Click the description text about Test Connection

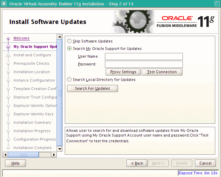[x=137, y=136]
